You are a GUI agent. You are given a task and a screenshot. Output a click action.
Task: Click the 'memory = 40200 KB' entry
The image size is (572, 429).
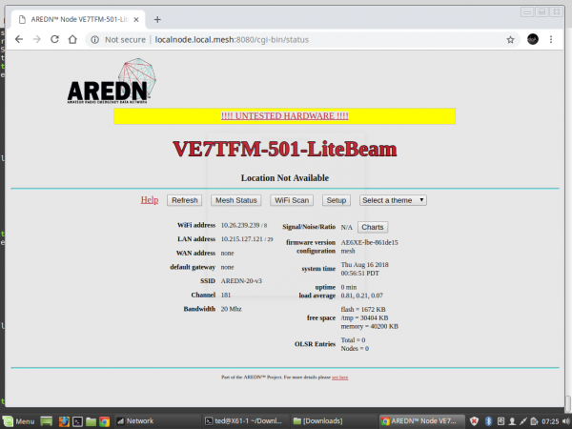[x=369, y=326]
